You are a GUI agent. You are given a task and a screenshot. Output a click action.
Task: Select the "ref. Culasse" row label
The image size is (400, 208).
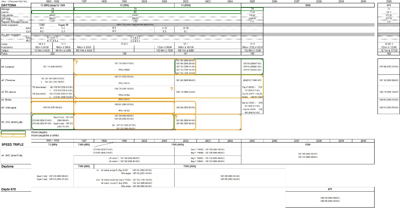click(x=8, y=67)
